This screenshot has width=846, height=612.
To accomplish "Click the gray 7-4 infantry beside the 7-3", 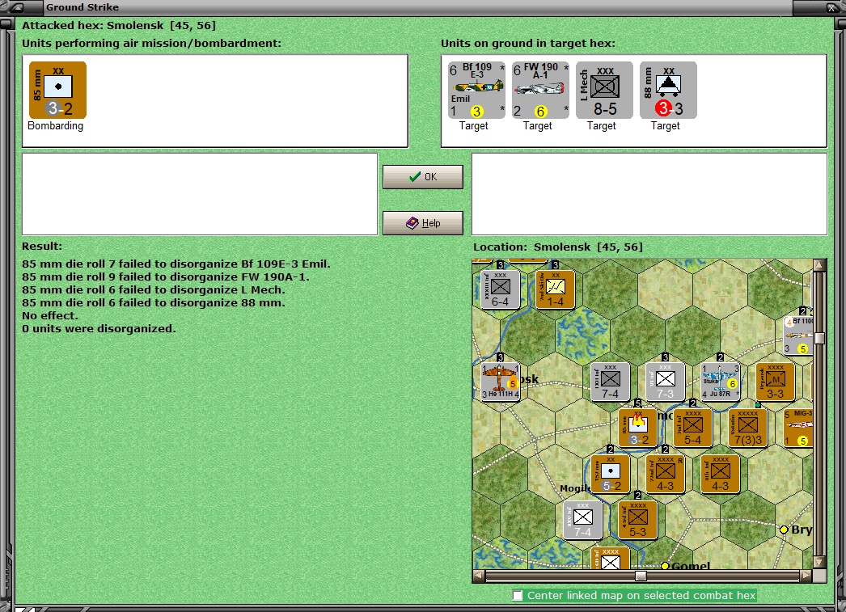I will tap(610, 381).
